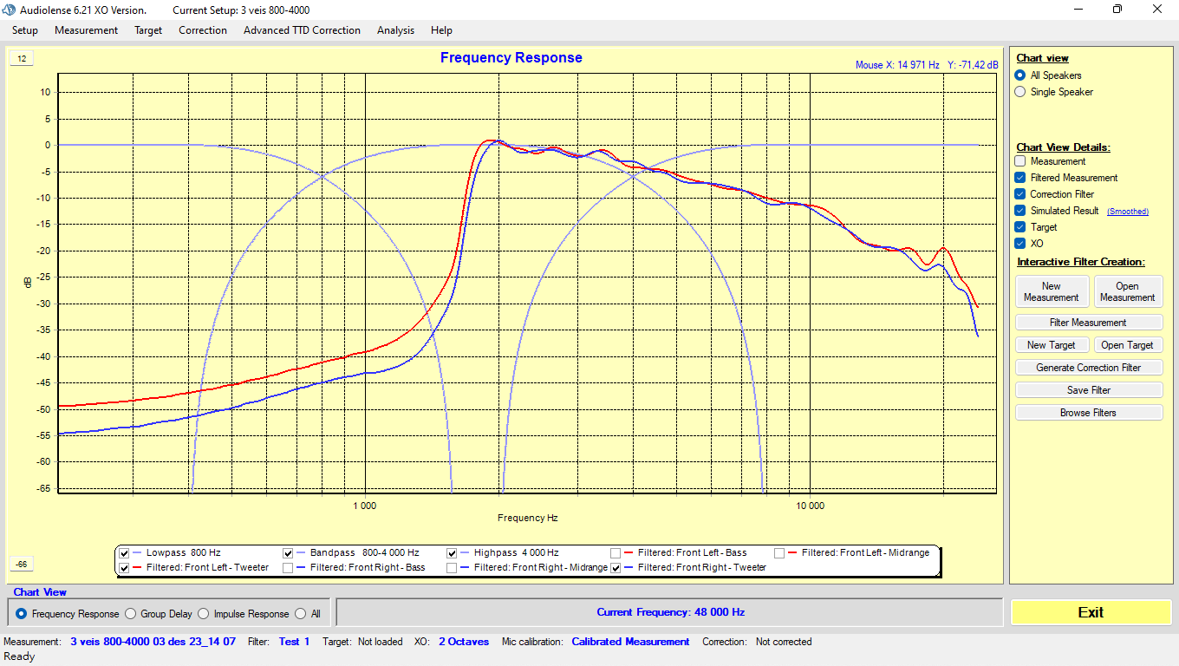This screenshot has height=666, width=1179.
Task: Uncheck Filtered: Front Right - Tweeter legend checkbox
Action: click(x=616, y=568)
